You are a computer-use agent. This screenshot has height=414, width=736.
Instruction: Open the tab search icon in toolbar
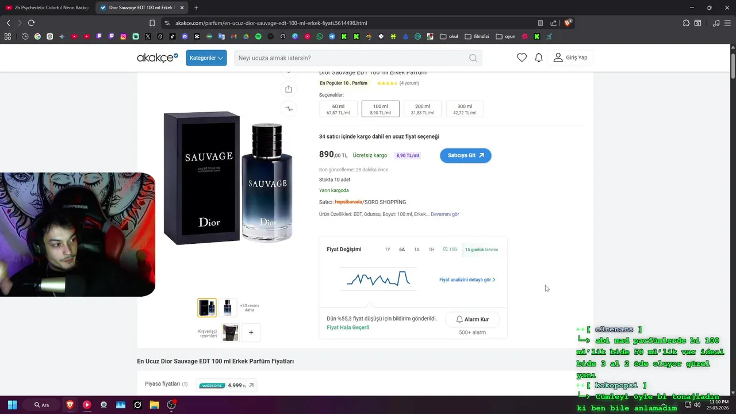pos(697,23)
